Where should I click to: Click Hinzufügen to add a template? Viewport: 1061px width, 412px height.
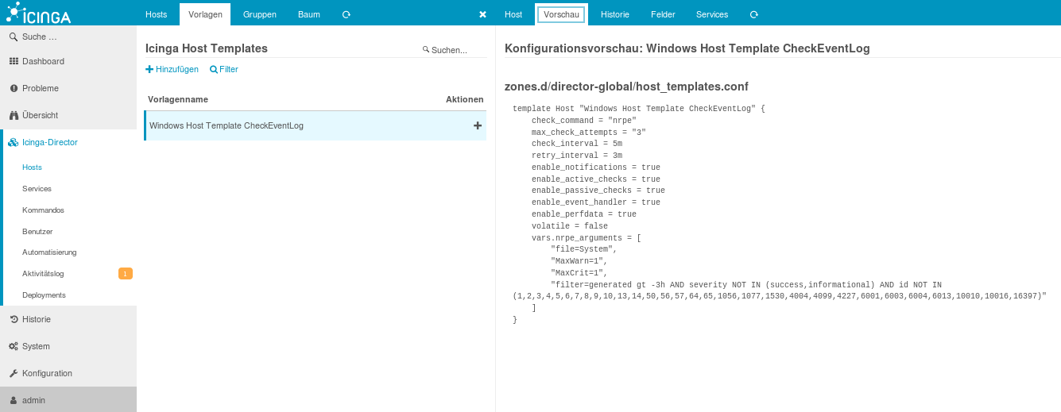[x=172, y=69]
